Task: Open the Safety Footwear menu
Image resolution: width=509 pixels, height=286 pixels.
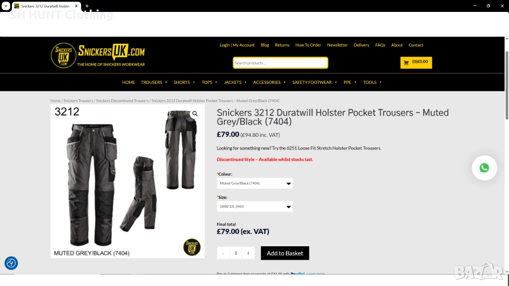Action: tap(315, 82)
